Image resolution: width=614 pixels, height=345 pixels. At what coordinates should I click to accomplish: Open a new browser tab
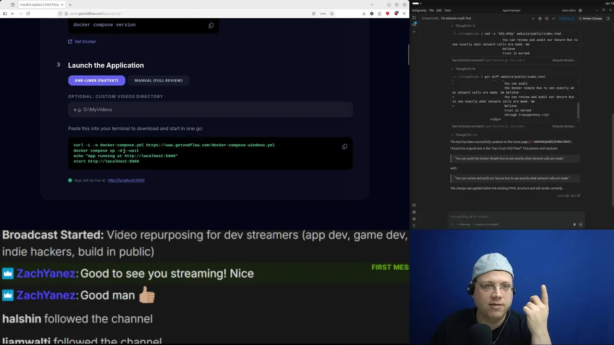click(x=70, y=5)
